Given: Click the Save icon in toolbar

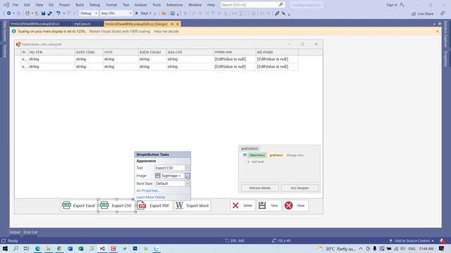Looking at the screenshot, I should coord(43,13).
